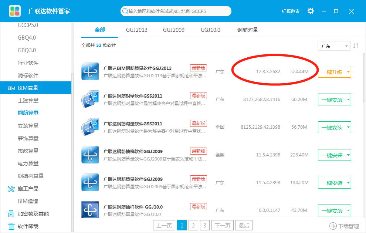Screen dimensions: 366x233
Task: Focus the software search input field
Action: pos(176,11)
